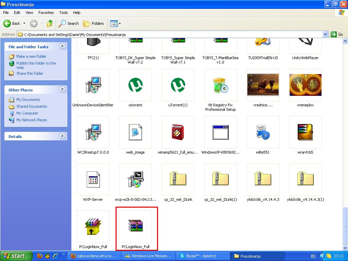Open My Computer link
Image resolution: width=348 pixels, height=261 pixels.
click(27, 113)
